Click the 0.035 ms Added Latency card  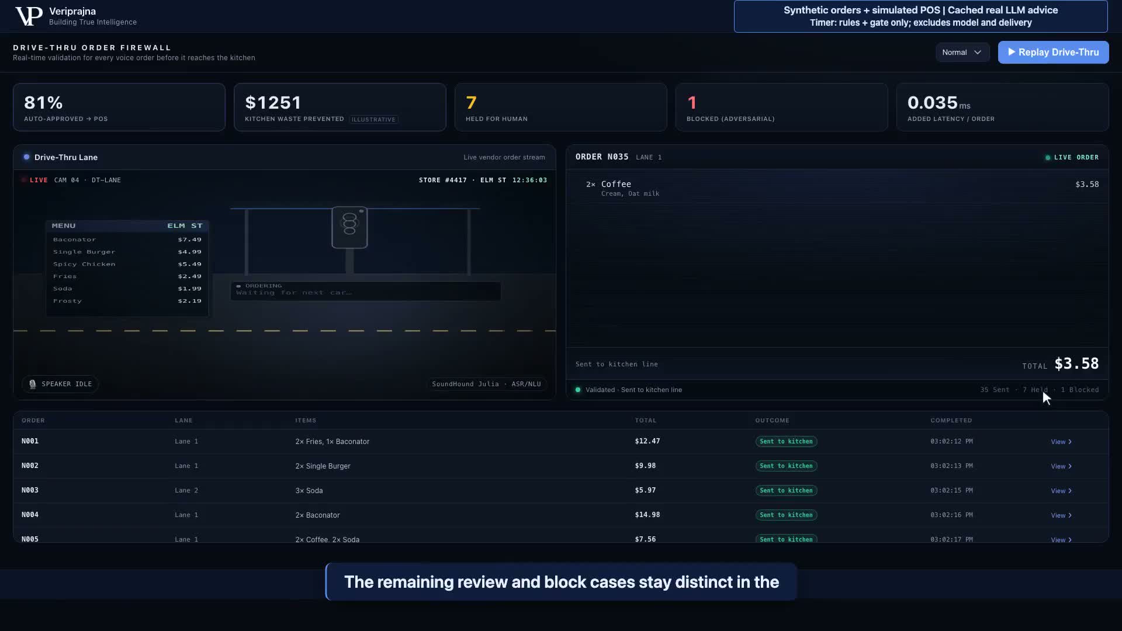pos(1003,107)
